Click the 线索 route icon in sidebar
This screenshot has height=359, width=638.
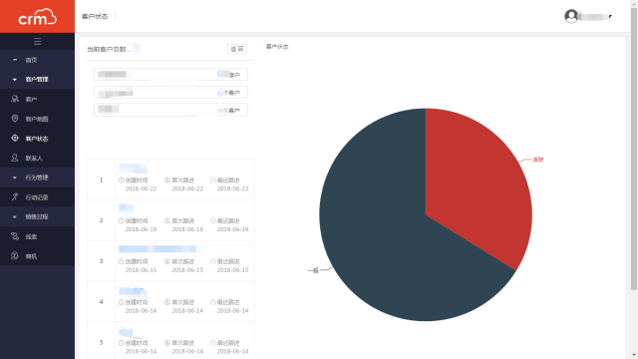(15, 236)
